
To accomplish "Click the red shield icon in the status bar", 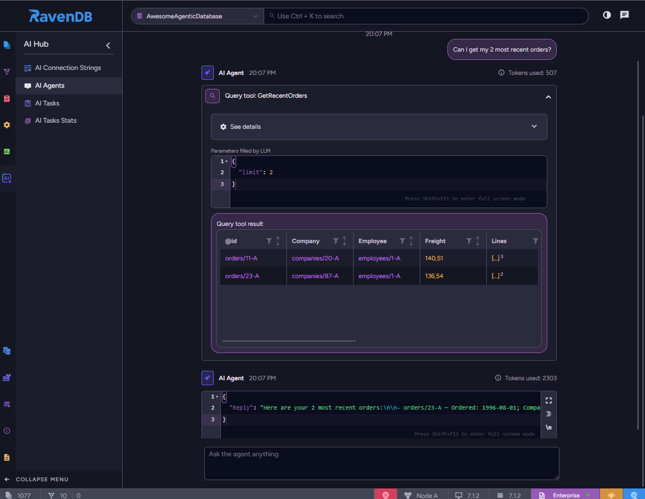I will point(385,495).
